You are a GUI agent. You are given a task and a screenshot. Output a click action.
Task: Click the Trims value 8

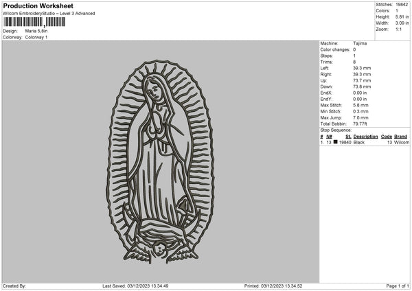(x=354, y=62)
